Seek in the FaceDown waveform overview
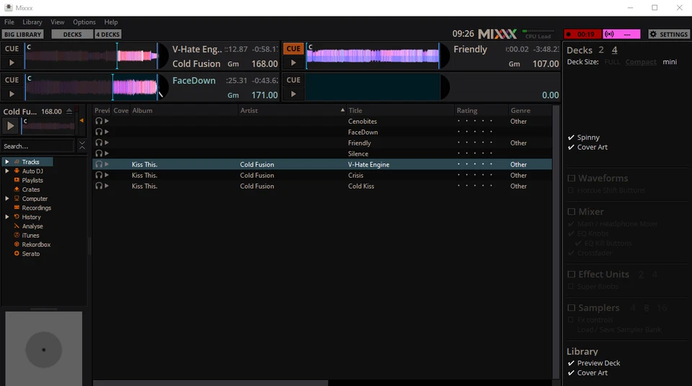This screenshot has height=386, width=692. [92, 87]
